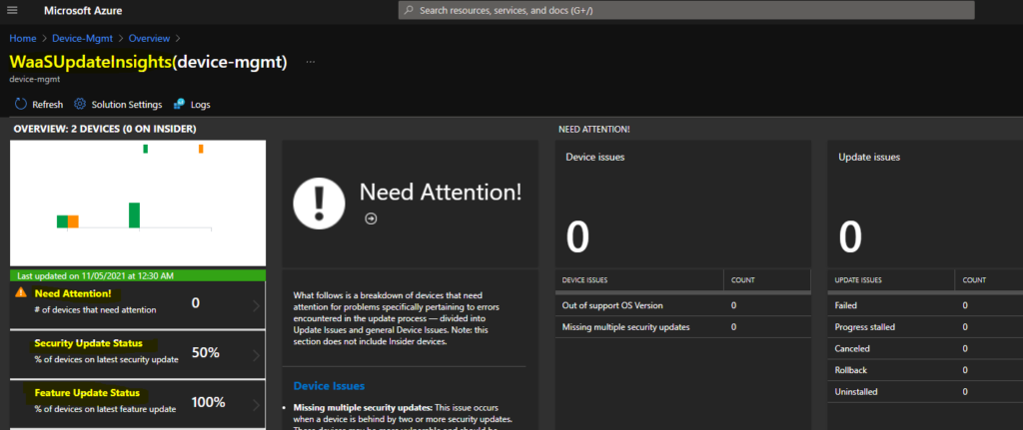The image size is (1023, 430).
Task: Sort by COUNT header in Device issues
Action: tap(743, 280)
